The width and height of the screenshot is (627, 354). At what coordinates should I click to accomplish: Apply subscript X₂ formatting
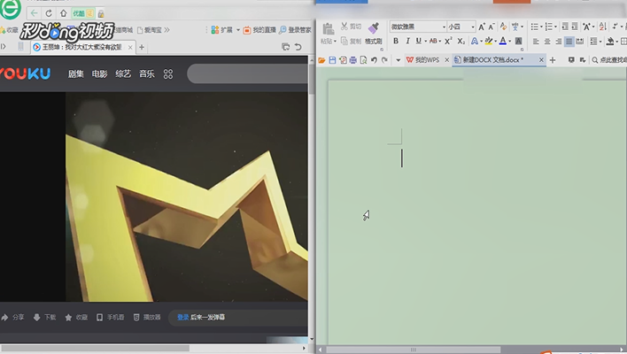click(461, 41)
